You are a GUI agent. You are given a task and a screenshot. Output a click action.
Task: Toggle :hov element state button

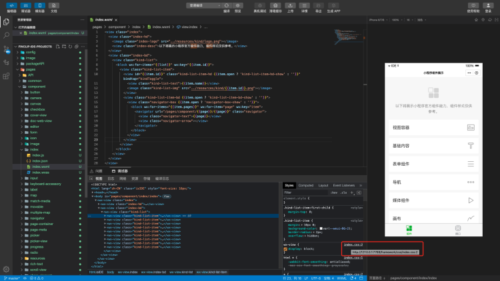(334, 192)
